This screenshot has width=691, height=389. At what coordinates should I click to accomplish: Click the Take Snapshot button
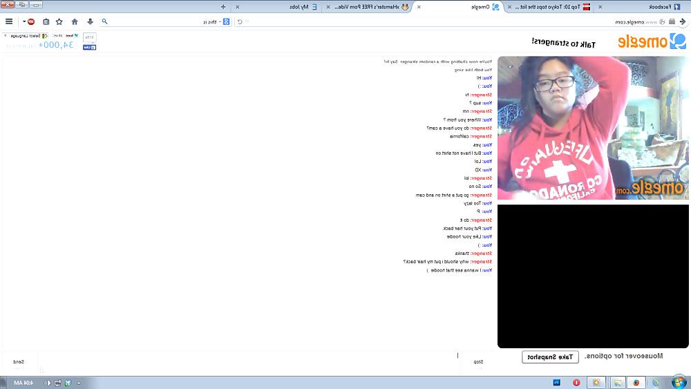[x=550, y=357]
